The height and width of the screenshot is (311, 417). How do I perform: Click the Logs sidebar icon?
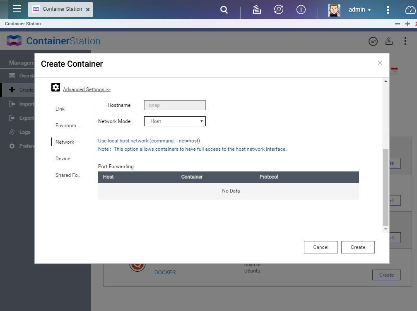12,132
